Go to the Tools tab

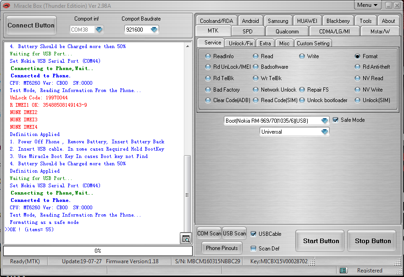(365, 21)
